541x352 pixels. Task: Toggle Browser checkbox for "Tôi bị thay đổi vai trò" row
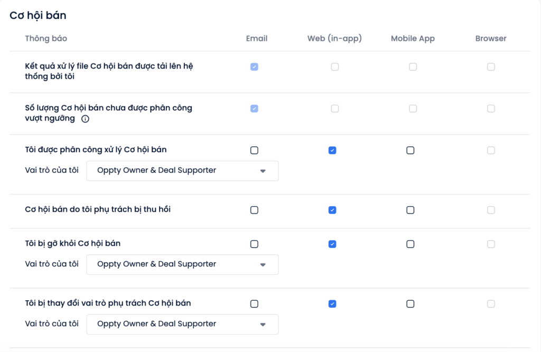[x=491, y=304]
